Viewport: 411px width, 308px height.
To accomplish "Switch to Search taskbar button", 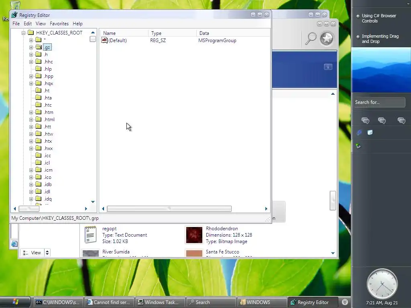I will [211, 302].
